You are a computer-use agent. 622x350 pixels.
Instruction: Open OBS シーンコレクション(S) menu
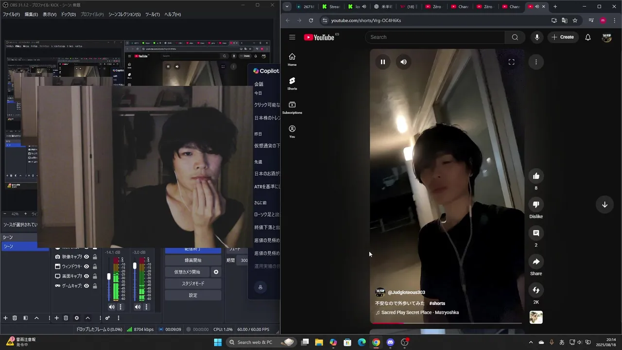(x=124, y=14)
